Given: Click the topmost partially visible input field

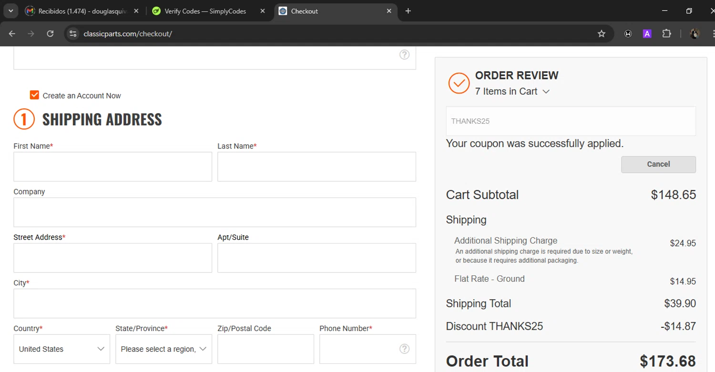Looking at the screenshot, I should click(x=214, y=58).
